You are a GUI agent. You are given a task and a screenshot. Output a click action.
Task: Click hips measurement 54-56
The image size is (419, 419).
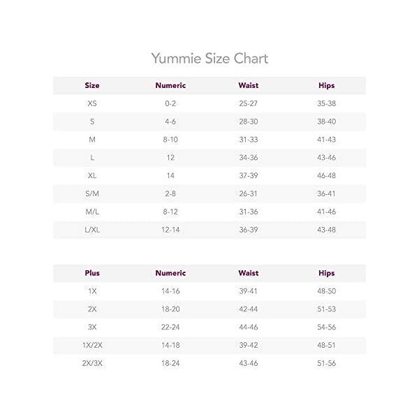click(327, 328)
